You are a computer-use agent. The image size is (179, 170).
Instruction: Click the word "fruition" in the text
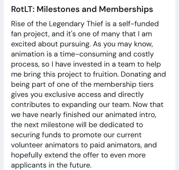[105, 74]
